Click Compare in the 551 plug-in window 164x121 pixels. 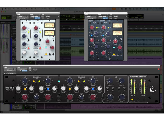coord(105,18)
